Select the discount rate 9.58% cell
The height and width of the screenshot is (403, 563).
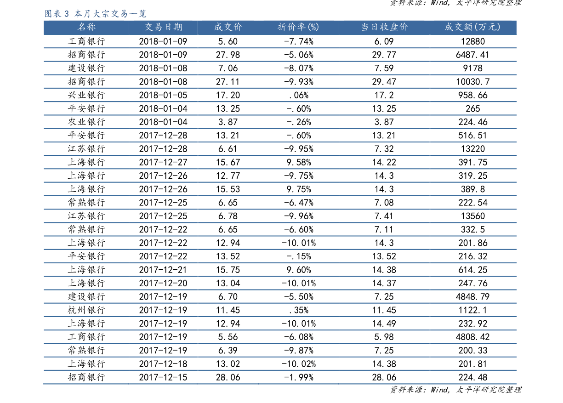coord(299,162)
